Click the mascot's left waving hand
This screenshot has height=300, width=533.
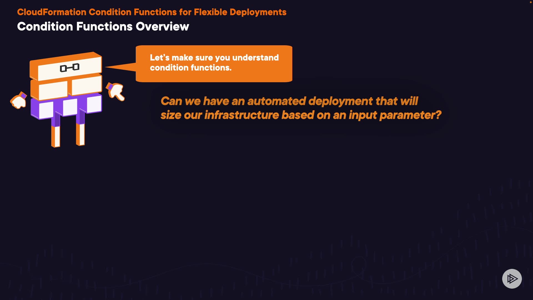click(19, 101)
